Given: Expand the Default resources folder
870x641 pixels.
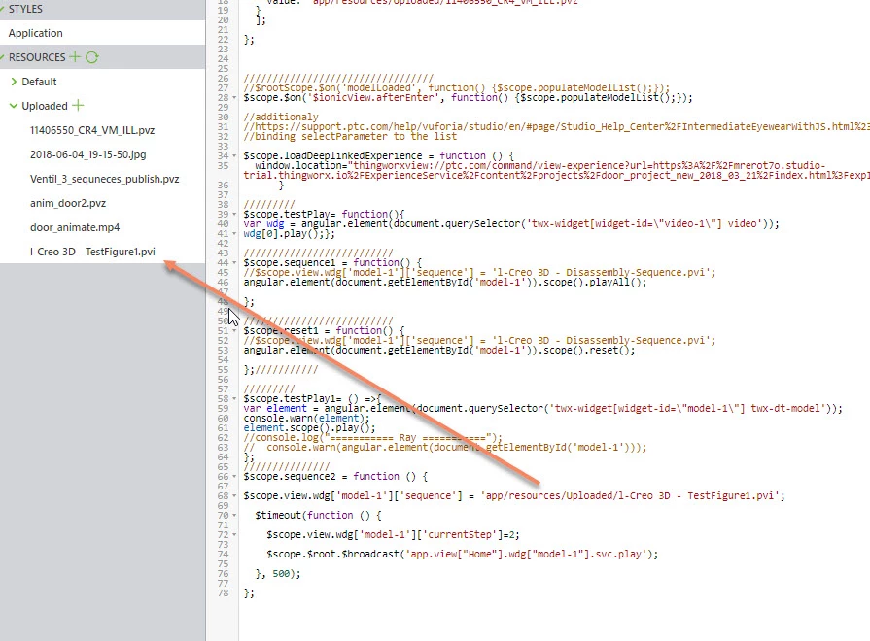Looking at the screenshot, I should tap(14, 82).
